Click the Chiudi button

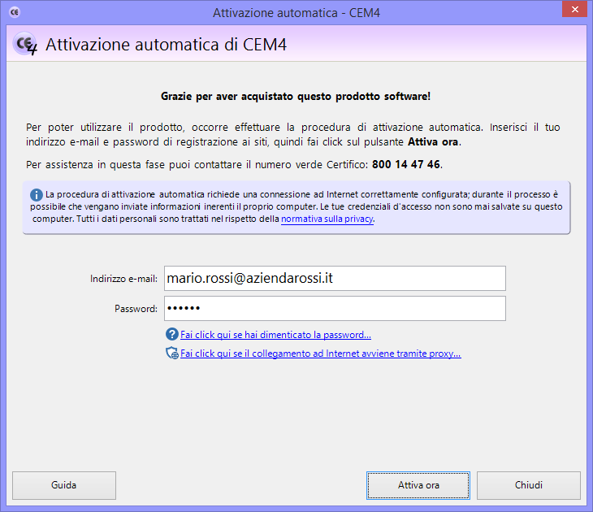point(529,485)
